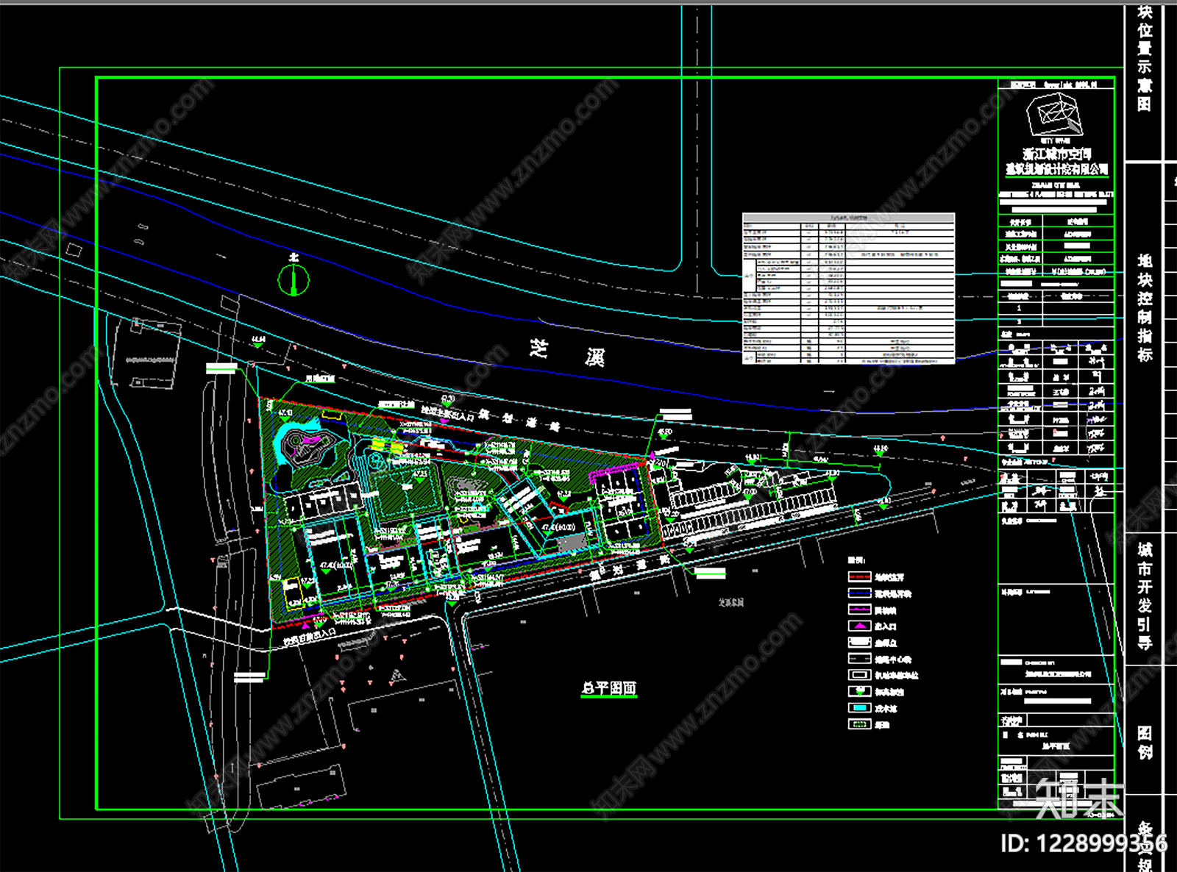Pick the blue dashed line legend swatch

[859, 593]
